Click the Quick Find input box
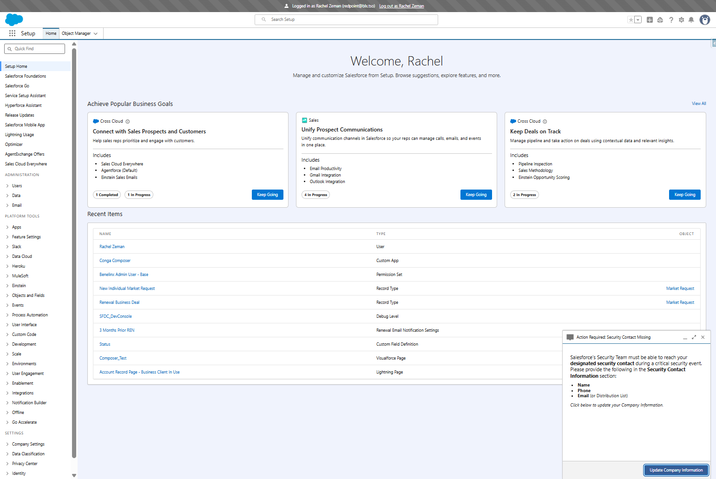This screenshot has height=479, width=716. (34, 49)
